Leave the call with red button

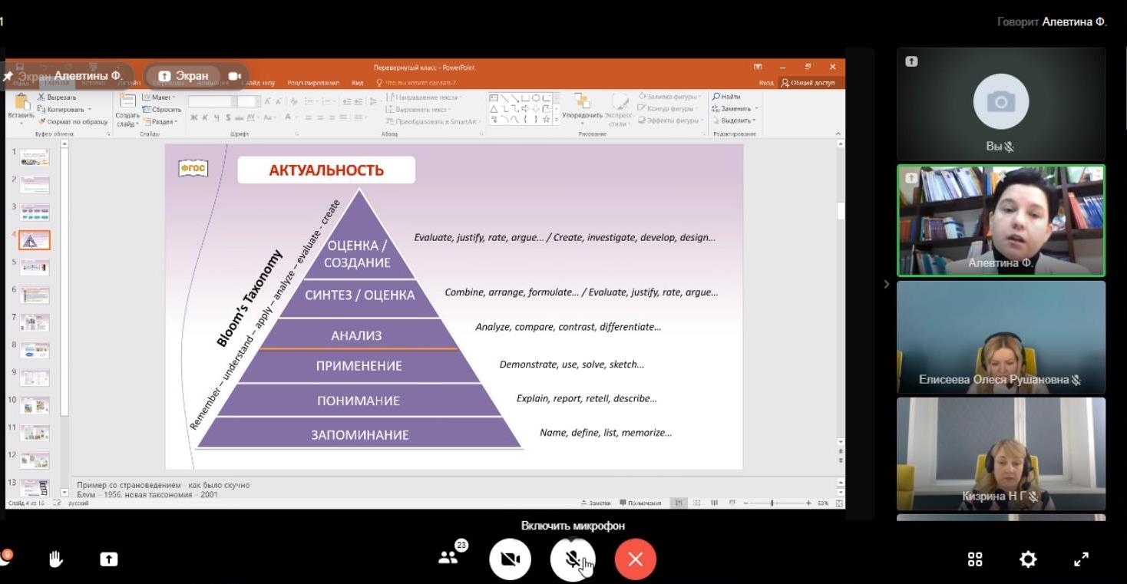coord(635,559)
